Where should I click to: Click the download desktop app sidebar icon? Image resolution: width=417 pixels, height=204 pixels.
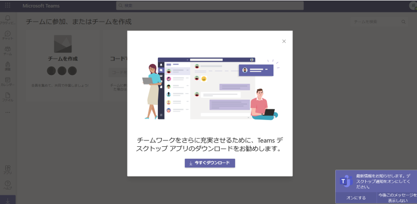(8, 201)
